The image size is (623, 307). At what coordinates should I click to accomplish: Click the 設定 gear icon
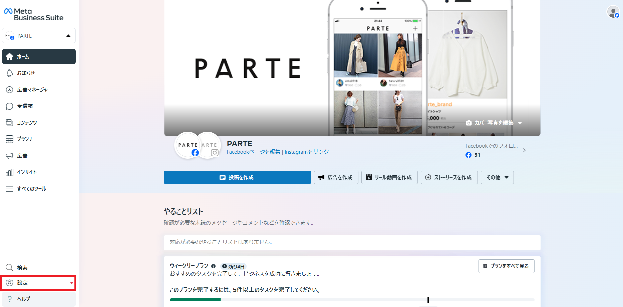[9, 283]
